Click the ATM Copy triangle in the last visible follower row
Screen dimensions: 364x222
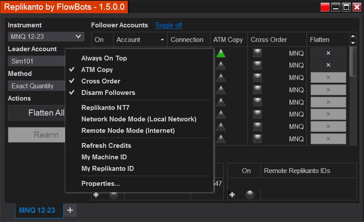[221, 139]
